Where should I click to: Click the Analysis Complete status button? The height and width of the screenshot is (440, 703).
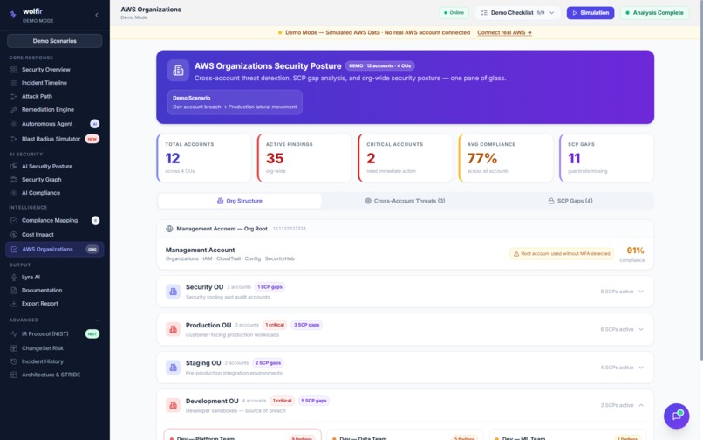click(x=654, y=12)
